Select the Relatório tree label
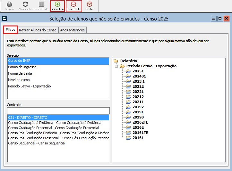 coord(129,61)
